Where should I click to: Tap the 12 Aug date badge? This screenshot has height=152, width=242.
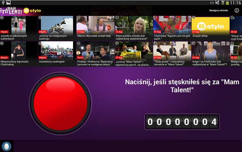click(119, 32)
